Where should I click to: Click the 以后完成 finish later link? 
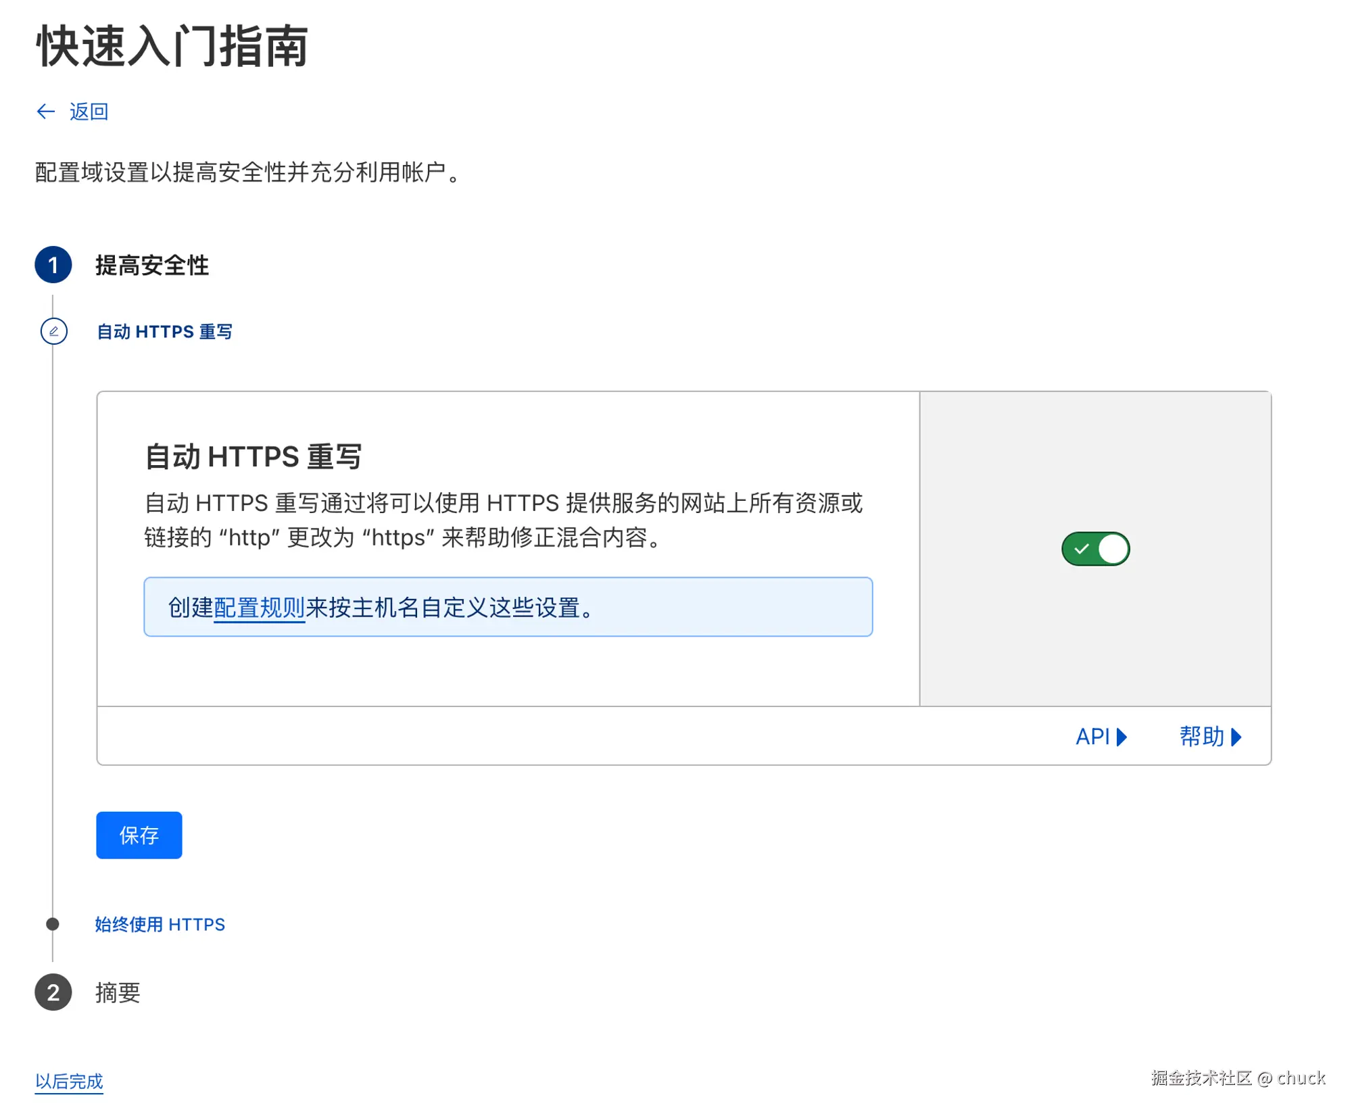[x=69, y=1082]
